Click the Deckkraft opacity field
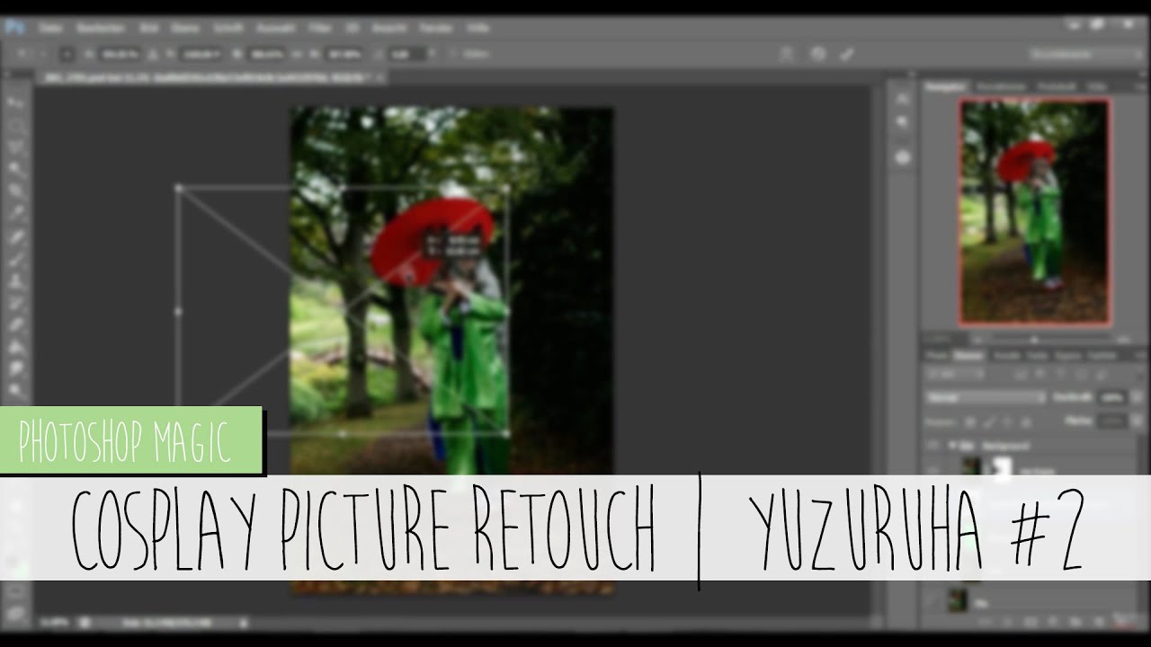This screenshot has width=1151, height=647. (1111, 397)
